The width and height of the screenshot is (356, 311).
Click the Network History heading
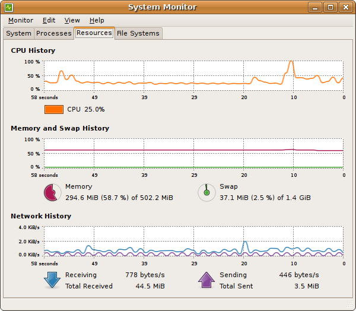pos(41,216)
